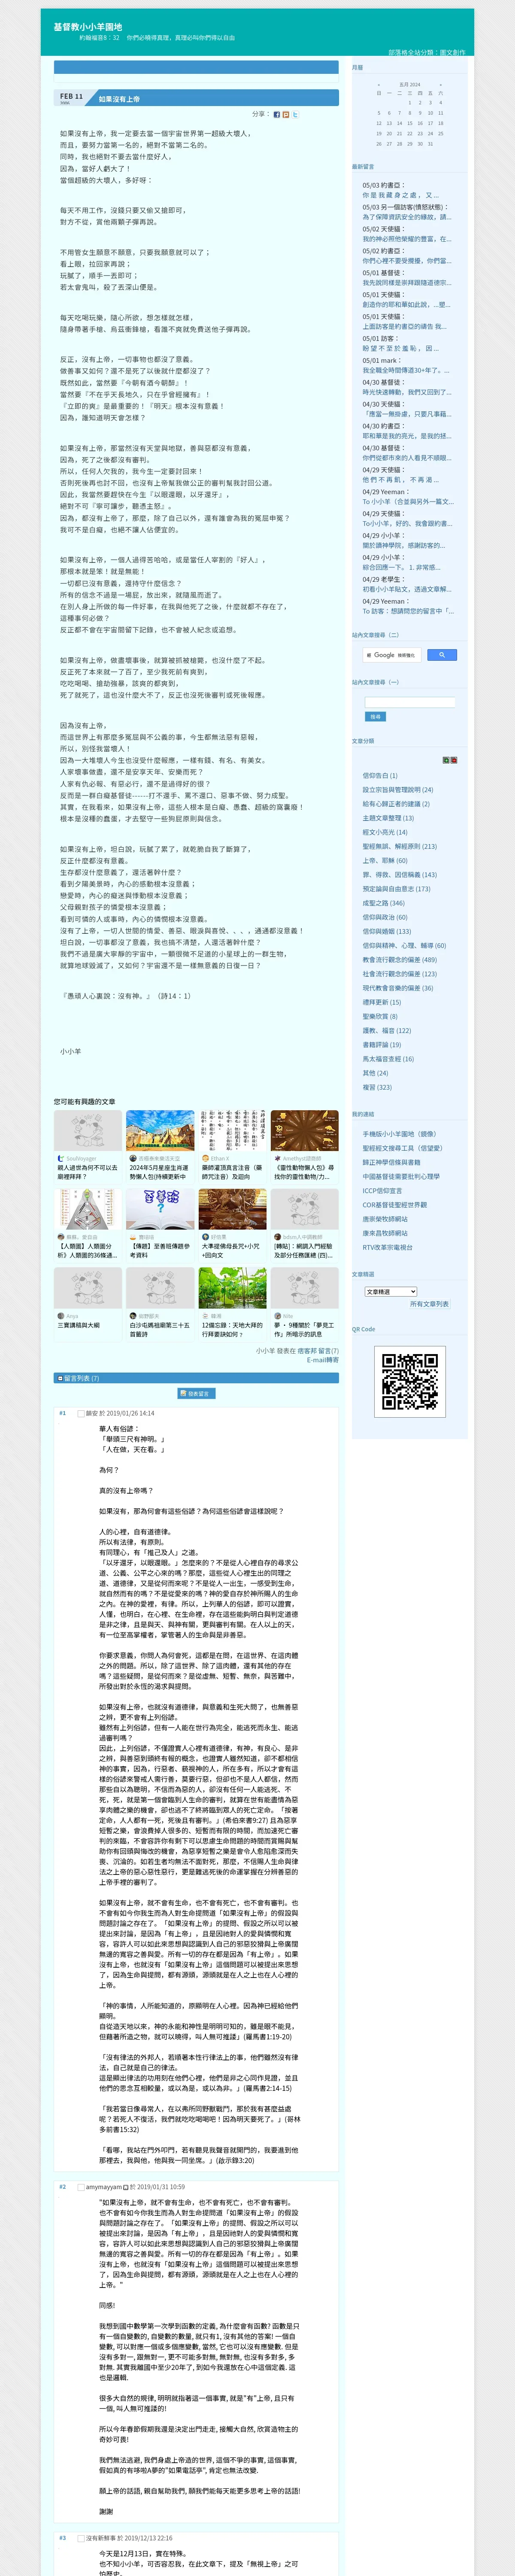
Task: Collapse all categories with red minus icon
Action: point(454,760)
